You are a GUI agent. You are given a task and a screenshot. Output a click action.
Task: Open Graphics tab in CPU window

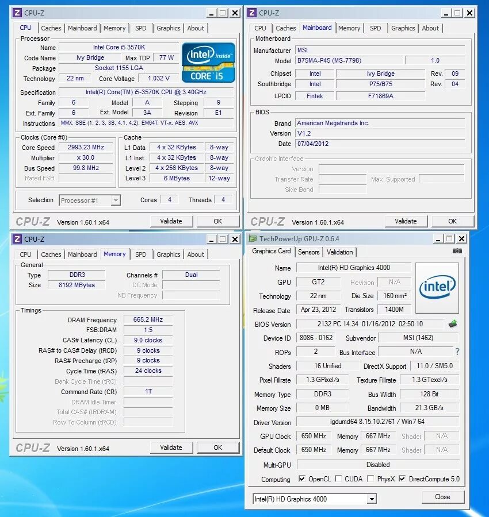pos(169,28)
